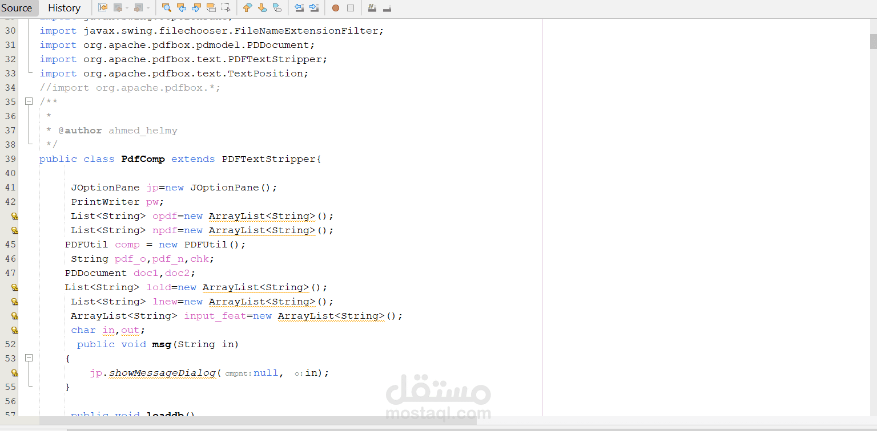The height and width of the screenshot is (431, 877).
Task: Click PDFTextStripper in the class declaration
Action: click(x=269, y=159)
